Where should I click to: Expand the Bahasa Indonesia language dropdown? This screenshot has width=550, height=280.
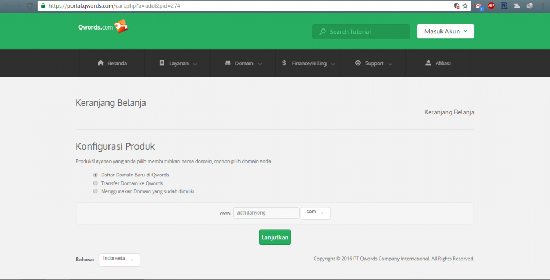119,260
